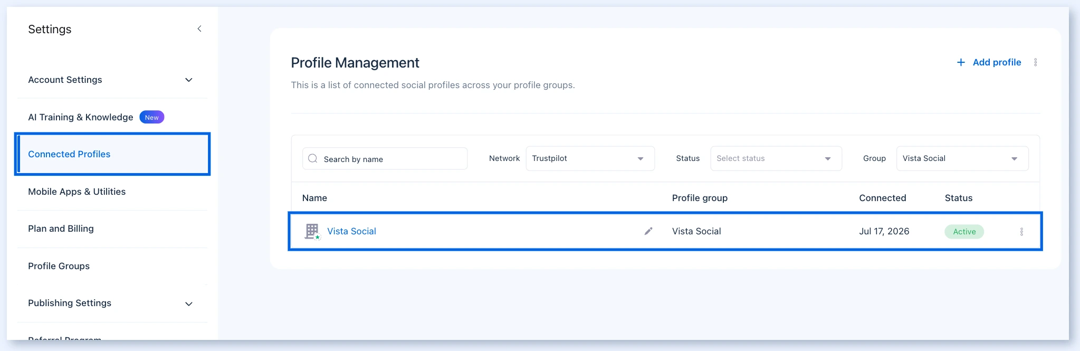Select Connected Profiles in the sidebar
1080x351 pixels.
click(112, 154)
